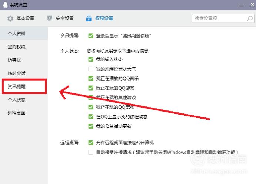
Task: Open the 基本设置 tab
Action: click(x=21, y=18)
